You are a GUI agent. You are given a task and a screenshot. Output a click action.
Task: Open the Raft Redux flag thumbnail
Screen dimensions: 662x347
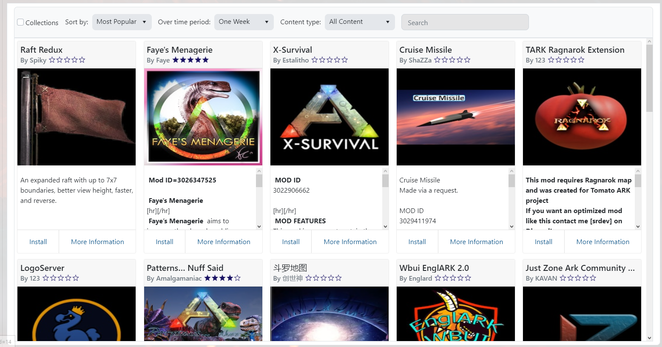point(77,117)
